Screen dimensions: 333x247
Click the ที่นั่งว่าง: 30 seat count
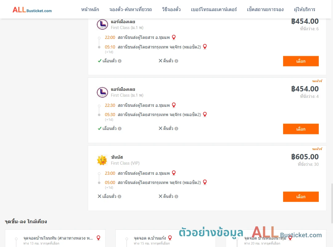[308, 164]
